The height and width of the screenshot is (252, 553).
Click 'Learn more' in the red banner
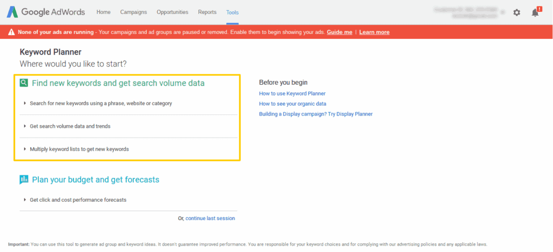click(x=374, y=32)
